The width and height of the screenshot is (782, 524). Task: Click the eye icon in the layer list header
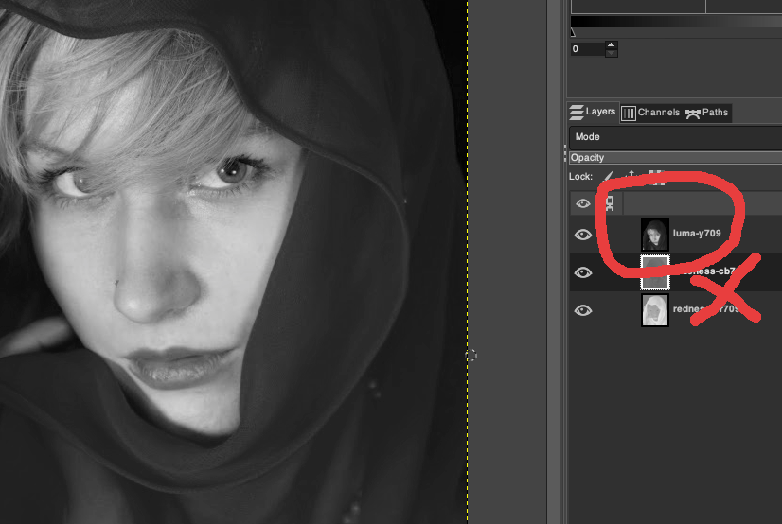(x=583, y=203)
